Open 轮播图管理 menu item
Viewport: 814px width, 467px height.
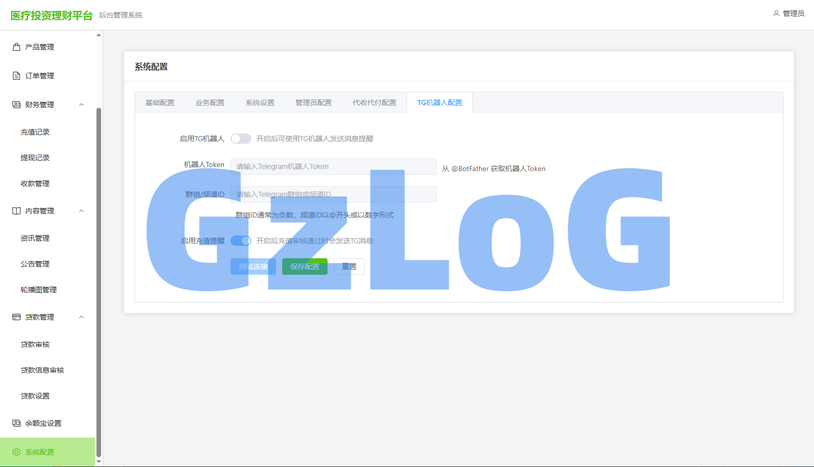click(47, 290)
